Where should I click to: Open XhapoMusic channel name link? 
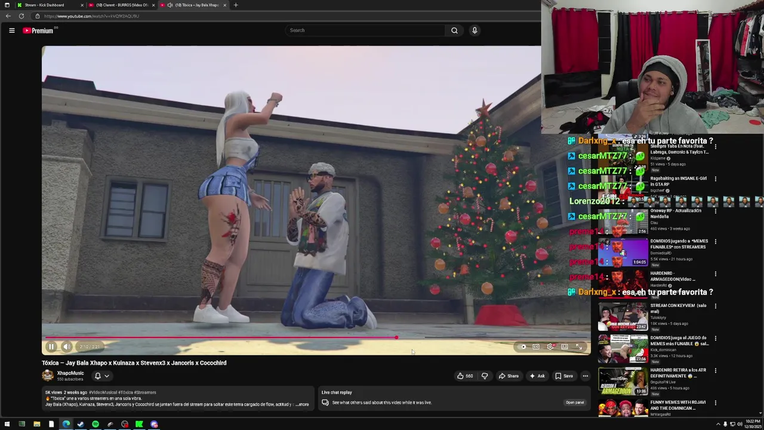point(70,373)
